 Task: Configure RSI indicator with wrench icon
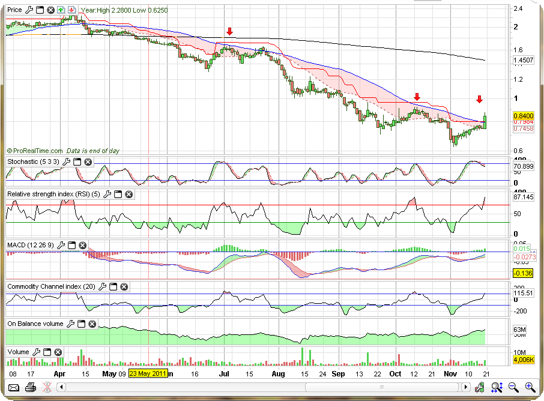[107, 194]
